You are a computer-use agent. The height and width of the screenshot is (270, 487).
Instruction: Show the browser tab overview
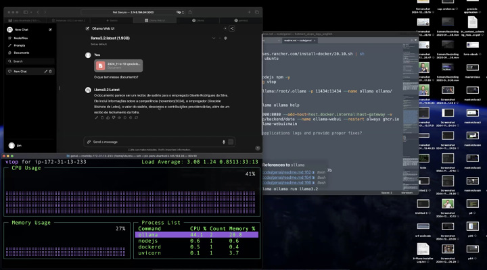pos(257,12)
